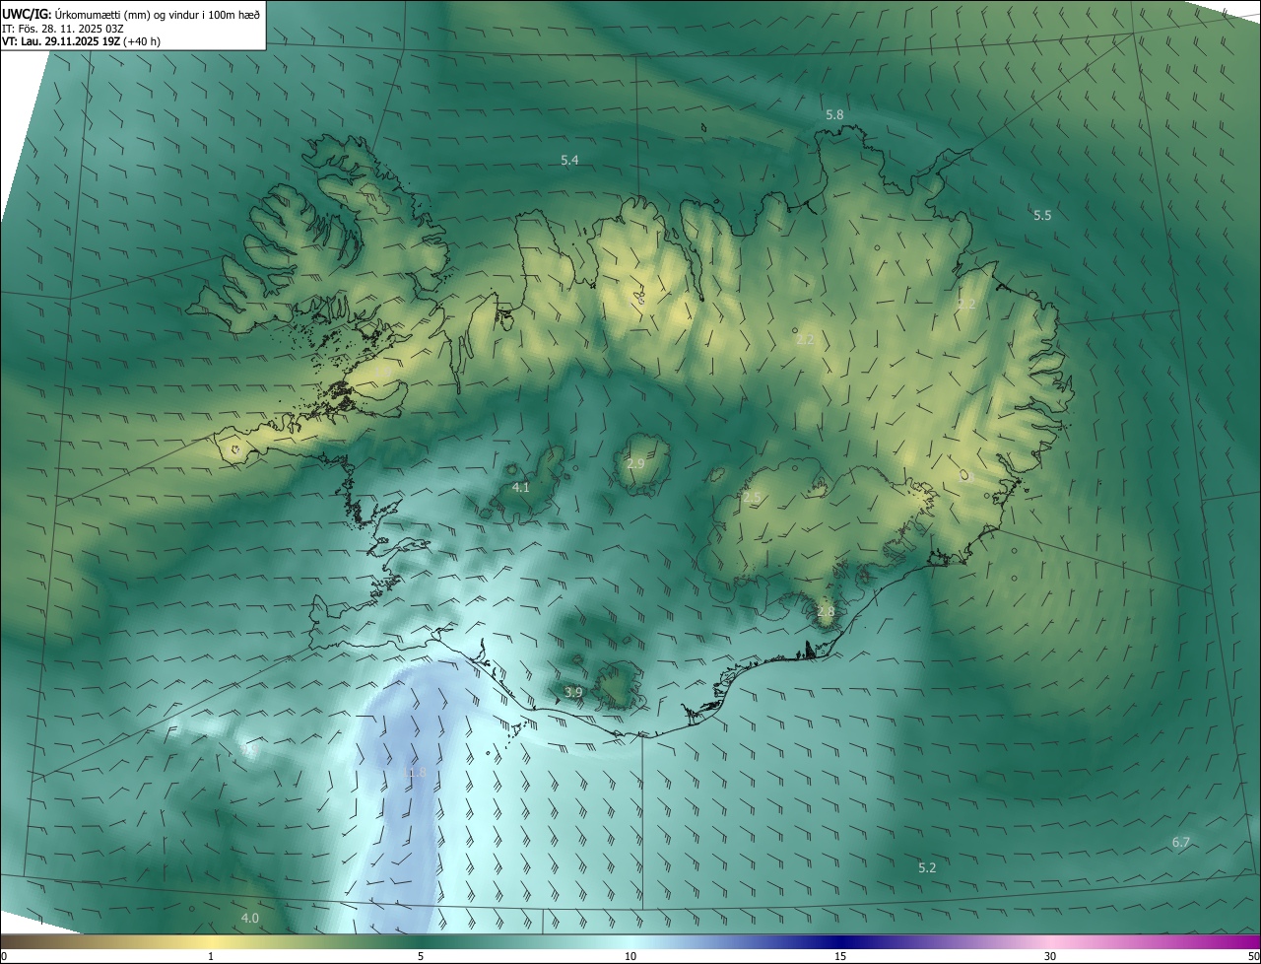
Task: Click the 5.4 value label on the map
Action: point(569,160)
